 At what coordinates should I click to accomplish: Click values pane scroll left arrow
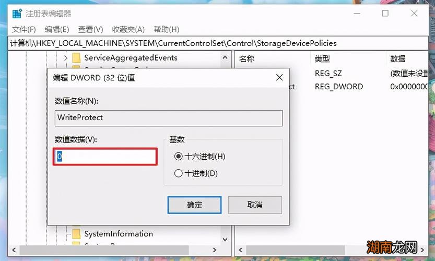[x=241, y=250]
